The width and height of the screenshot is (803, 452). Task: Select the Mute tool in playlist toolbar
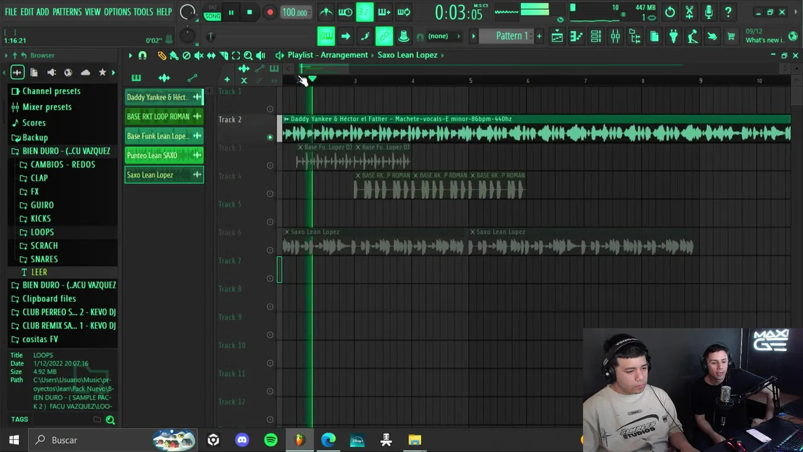[199, 55]
